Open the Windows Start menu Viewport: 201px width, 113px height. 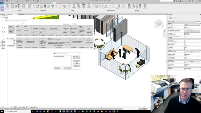(2, 111)
